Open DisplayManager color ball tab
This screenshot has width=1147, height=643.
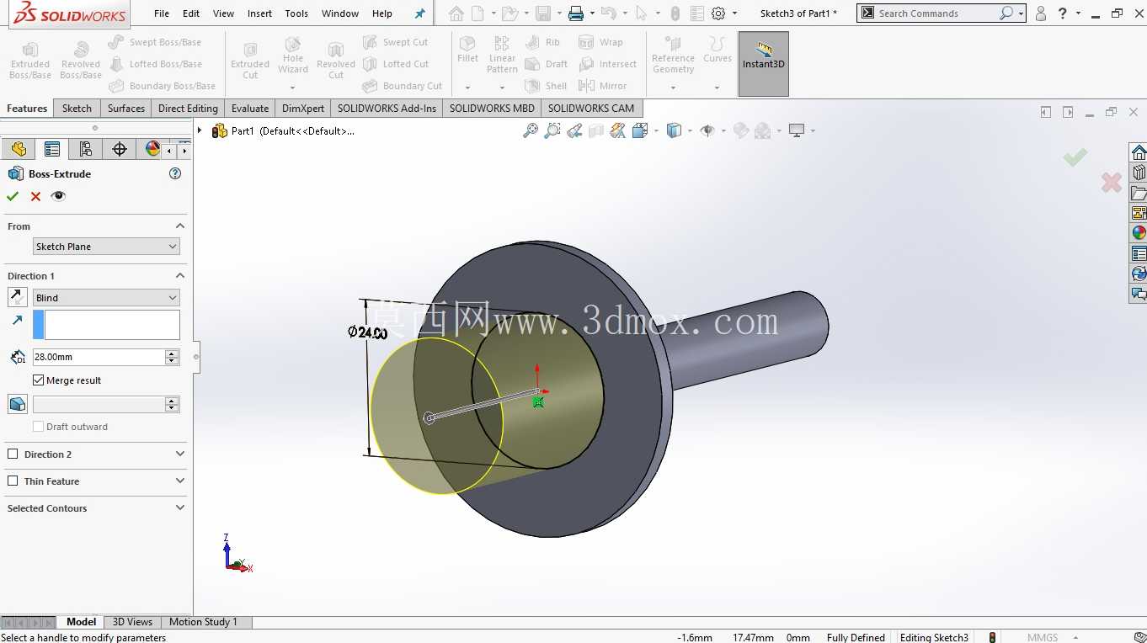152,149
